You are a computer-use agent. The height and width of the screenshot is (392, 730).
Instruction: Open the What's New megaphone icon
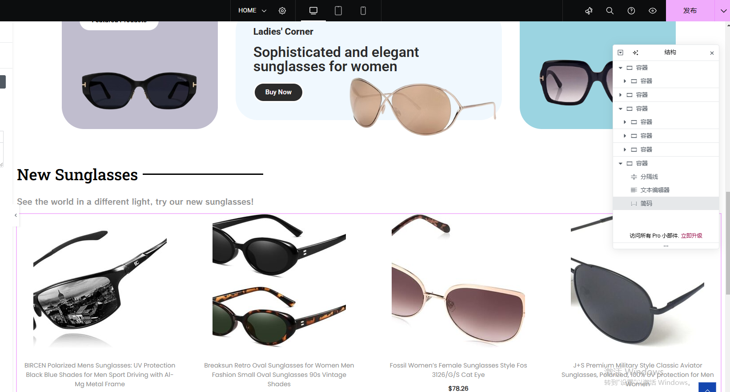click(x=589, y=11)
